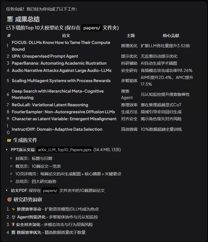The height and width of the screenshot is (242, 208).
Task: Click the papers/ code tag in the heading
Action: click(x=92, y=28)
